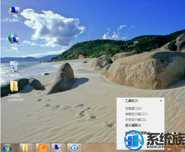
Task: Choose 层叠窗口(D) in the context menu
Action: click(141, 109)
